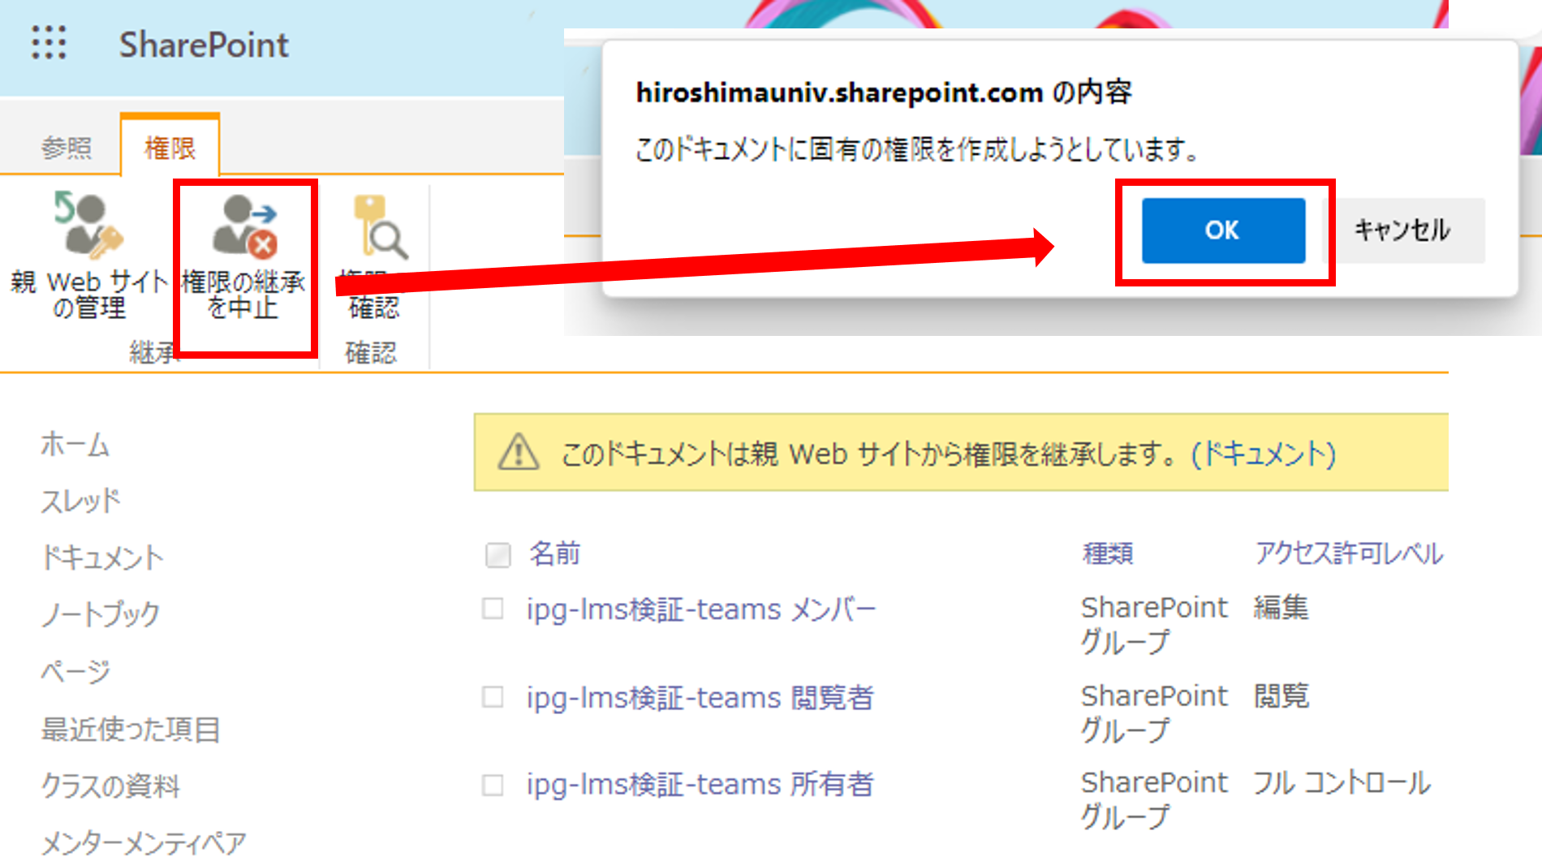Sort by the 種類 column header
The image size is (1542, 861).
pos(1108,553)
